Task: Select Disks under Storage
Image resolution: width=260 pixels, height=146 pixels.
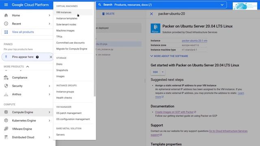Action: 59,64
